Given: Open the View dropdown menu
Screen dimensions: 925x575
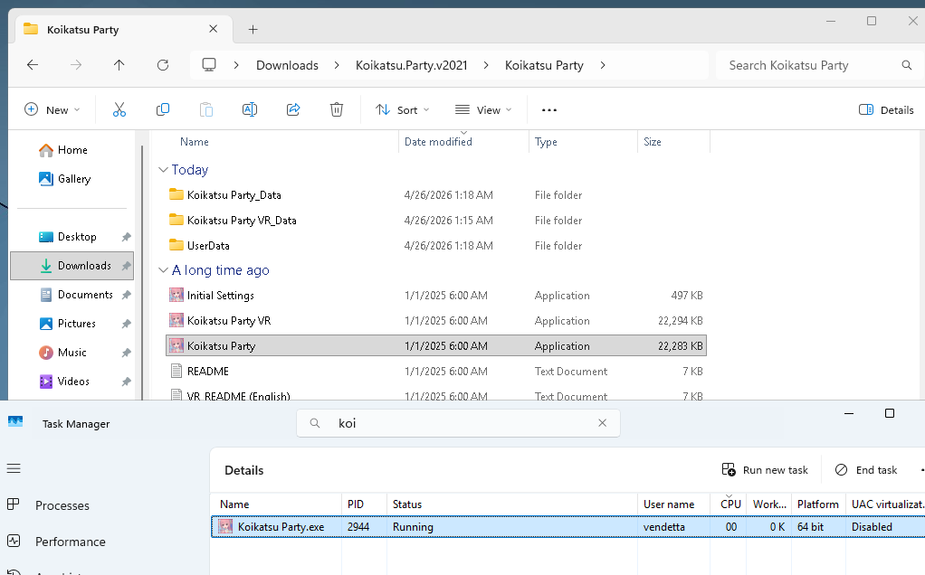Looking at the screenshot, I should [483, 109].
